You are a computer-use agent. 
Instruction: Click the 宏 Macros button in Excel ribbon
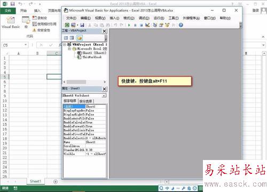click(x=26, y=22)
